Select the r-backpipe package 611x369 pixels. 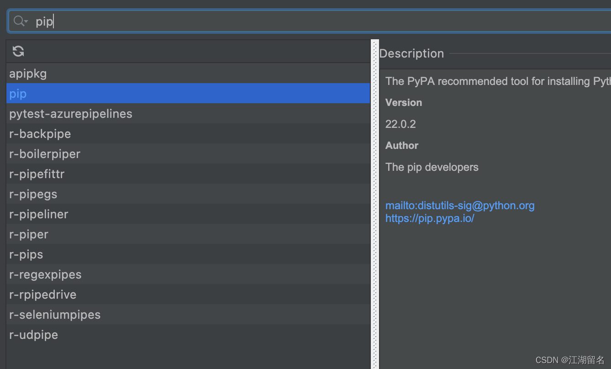[40, 134]
